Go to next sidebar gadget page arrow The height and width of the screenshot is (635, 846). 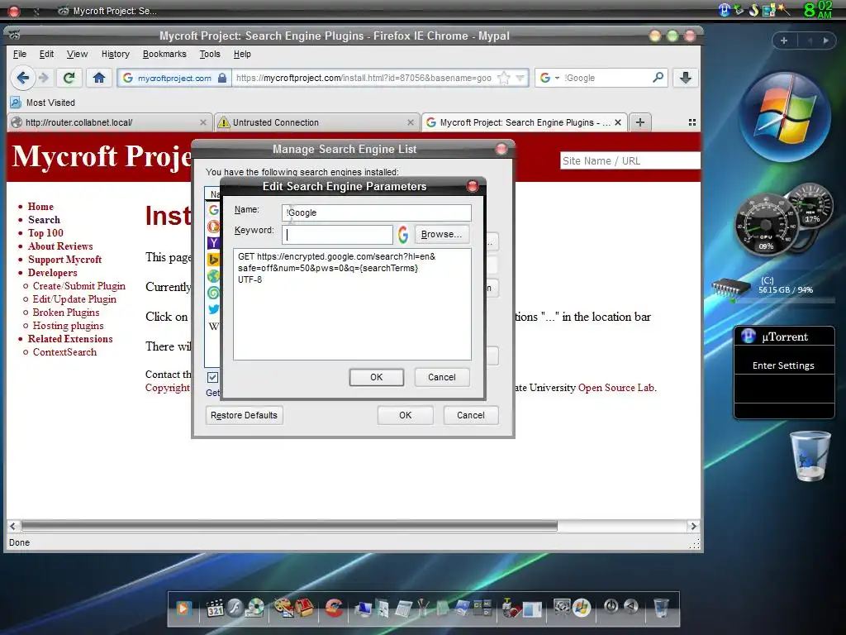click(x=825, y=41)
